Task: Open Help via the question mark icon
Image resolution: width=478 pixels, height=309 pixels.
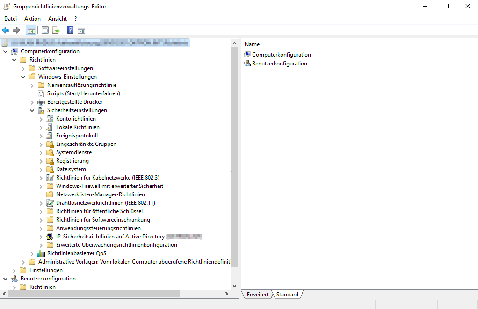Action: (x=70, y=30)
